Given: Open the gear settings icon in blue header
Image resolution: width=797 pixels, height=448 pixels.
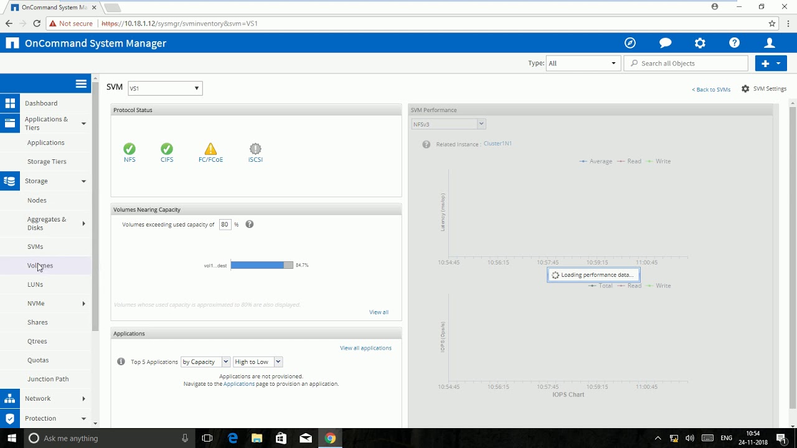Looking at the screenshot, I should 700,43.
